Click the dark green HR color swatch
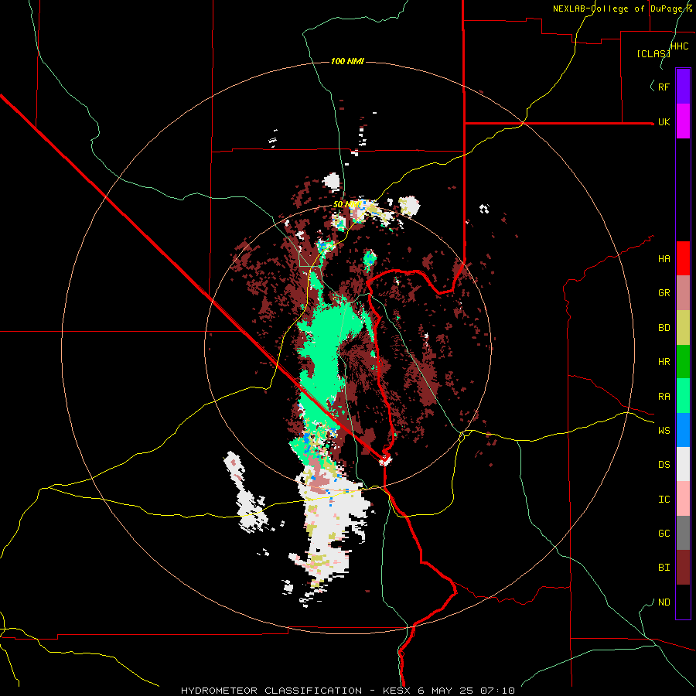The width and height of the screenshot is (696, 696). 683,362
